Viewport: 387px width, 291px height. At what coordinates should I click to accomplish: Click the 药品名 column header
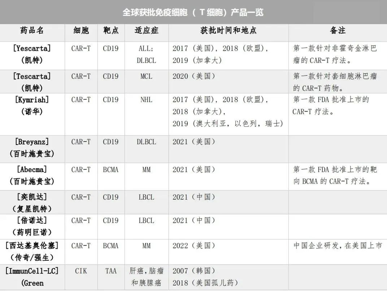click(32, 31)
